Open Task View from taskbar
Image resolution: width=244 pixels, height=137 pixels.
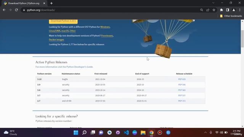coord(93,133)
